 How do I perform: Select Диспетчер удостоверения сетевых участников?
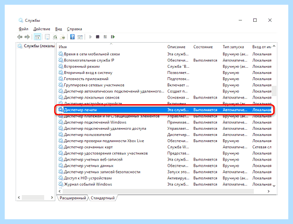[106, 153]
